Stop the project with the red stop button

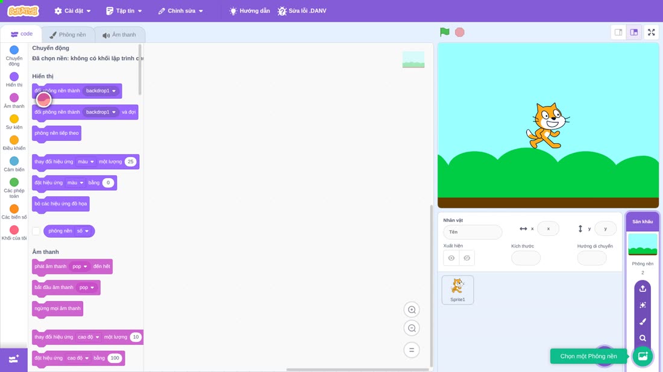460,32
